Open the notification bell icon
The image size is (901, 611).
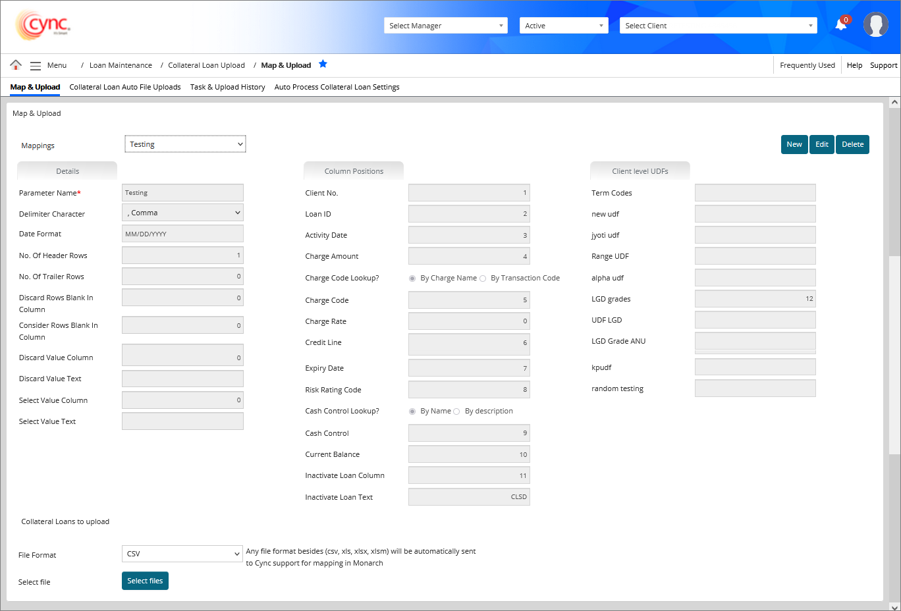pyautogui.click(x=841, y=25)
